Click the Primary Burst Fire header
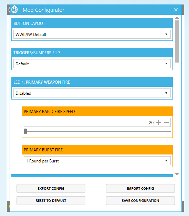189x216 pixels. (x=97, y=150)
